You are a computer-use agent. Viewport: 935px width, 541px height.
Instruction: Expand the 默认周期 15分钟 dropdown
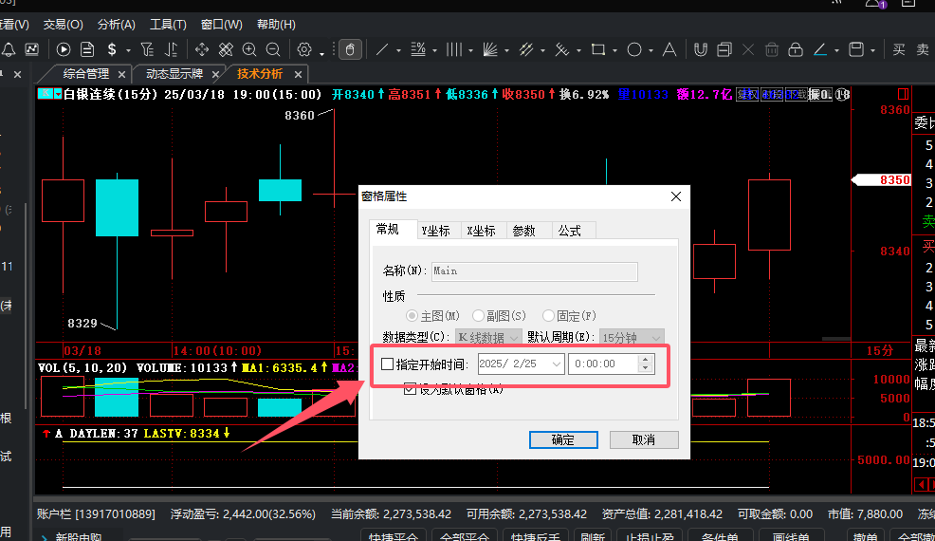(x=654, y=337)
